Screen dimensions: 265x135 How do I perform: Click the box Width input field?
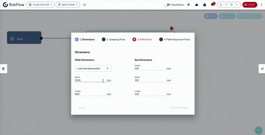(x=153, y=80)
